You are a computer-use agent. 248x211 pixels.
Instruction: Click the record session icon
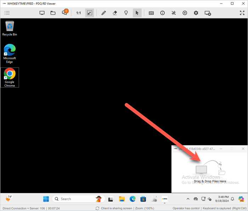coord(185,13)
